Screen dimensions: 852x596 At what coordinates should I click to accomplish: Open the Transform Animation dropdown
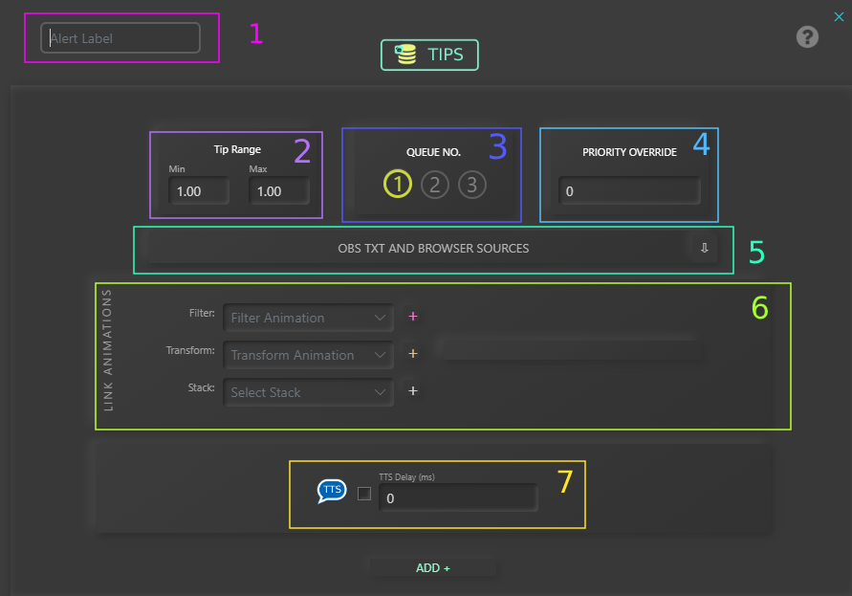[308, 355]
